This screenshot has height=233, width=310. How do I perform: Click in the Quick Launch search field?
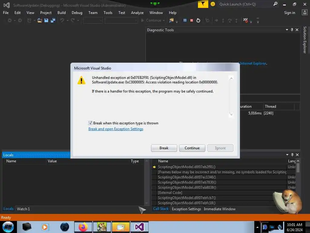pyautogui.click(x=245, y=4)
